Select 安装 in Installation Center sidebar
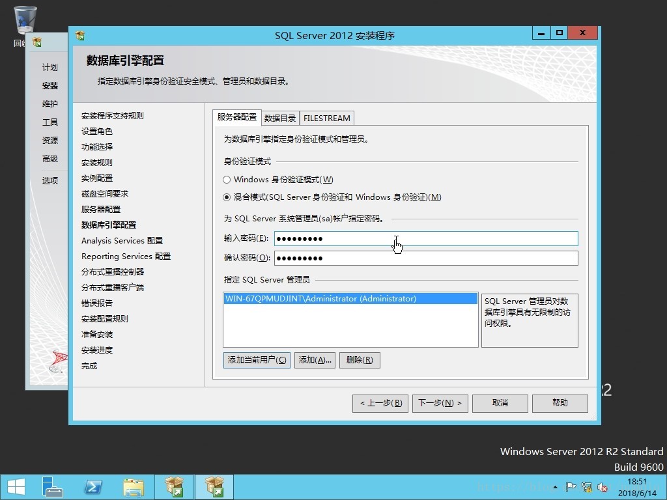667x500 pixels. tap(50, 86)
